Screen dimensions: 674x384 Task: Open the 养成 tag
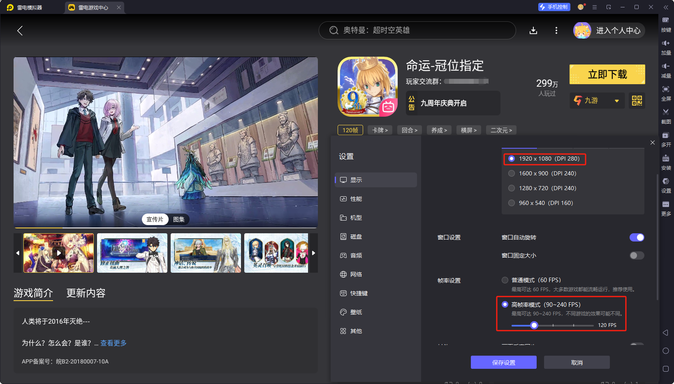tap(439, 130)
